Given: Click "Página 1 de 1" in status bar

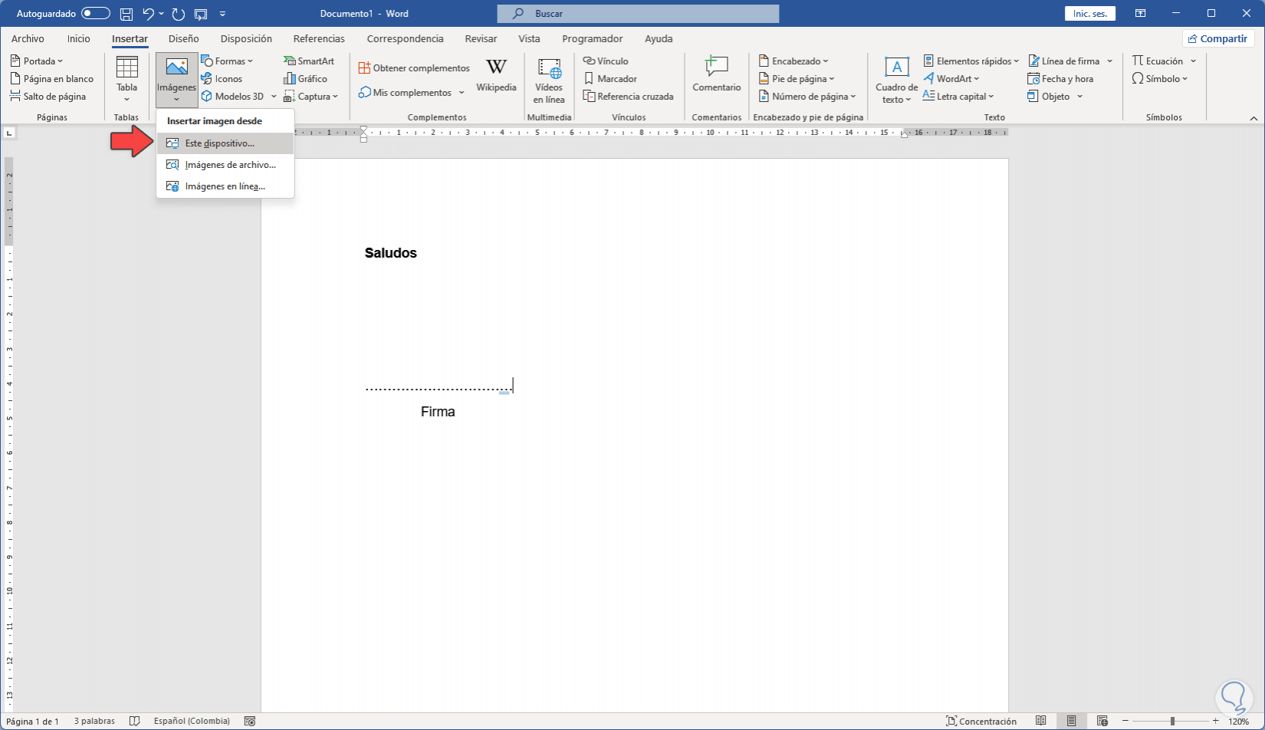Looking at the screenshot, I should coord(32,722).
